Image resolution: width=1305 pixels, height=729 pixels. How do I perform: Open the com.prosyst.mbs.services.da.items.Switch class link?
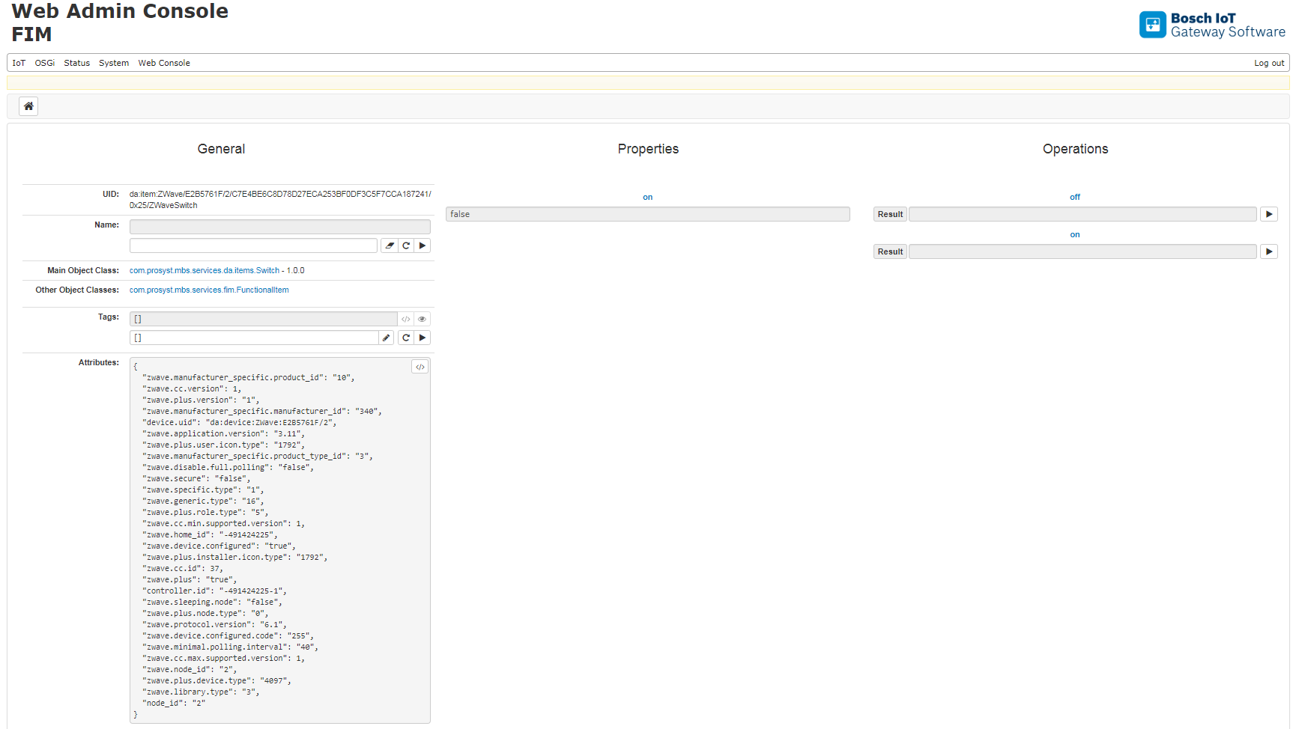tap(204, 270)
